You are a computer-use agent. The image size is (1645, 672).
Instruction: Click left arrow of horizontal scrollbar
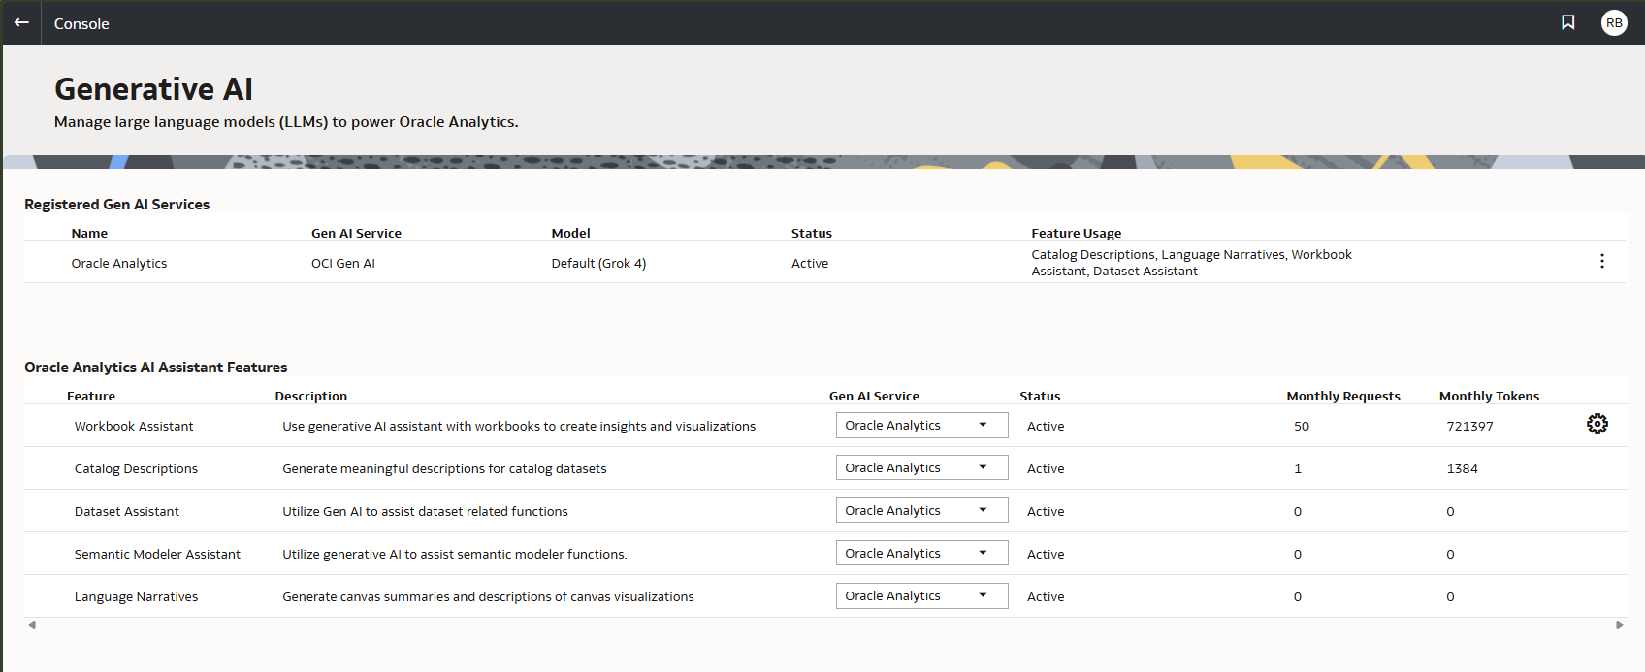(32, 624)
